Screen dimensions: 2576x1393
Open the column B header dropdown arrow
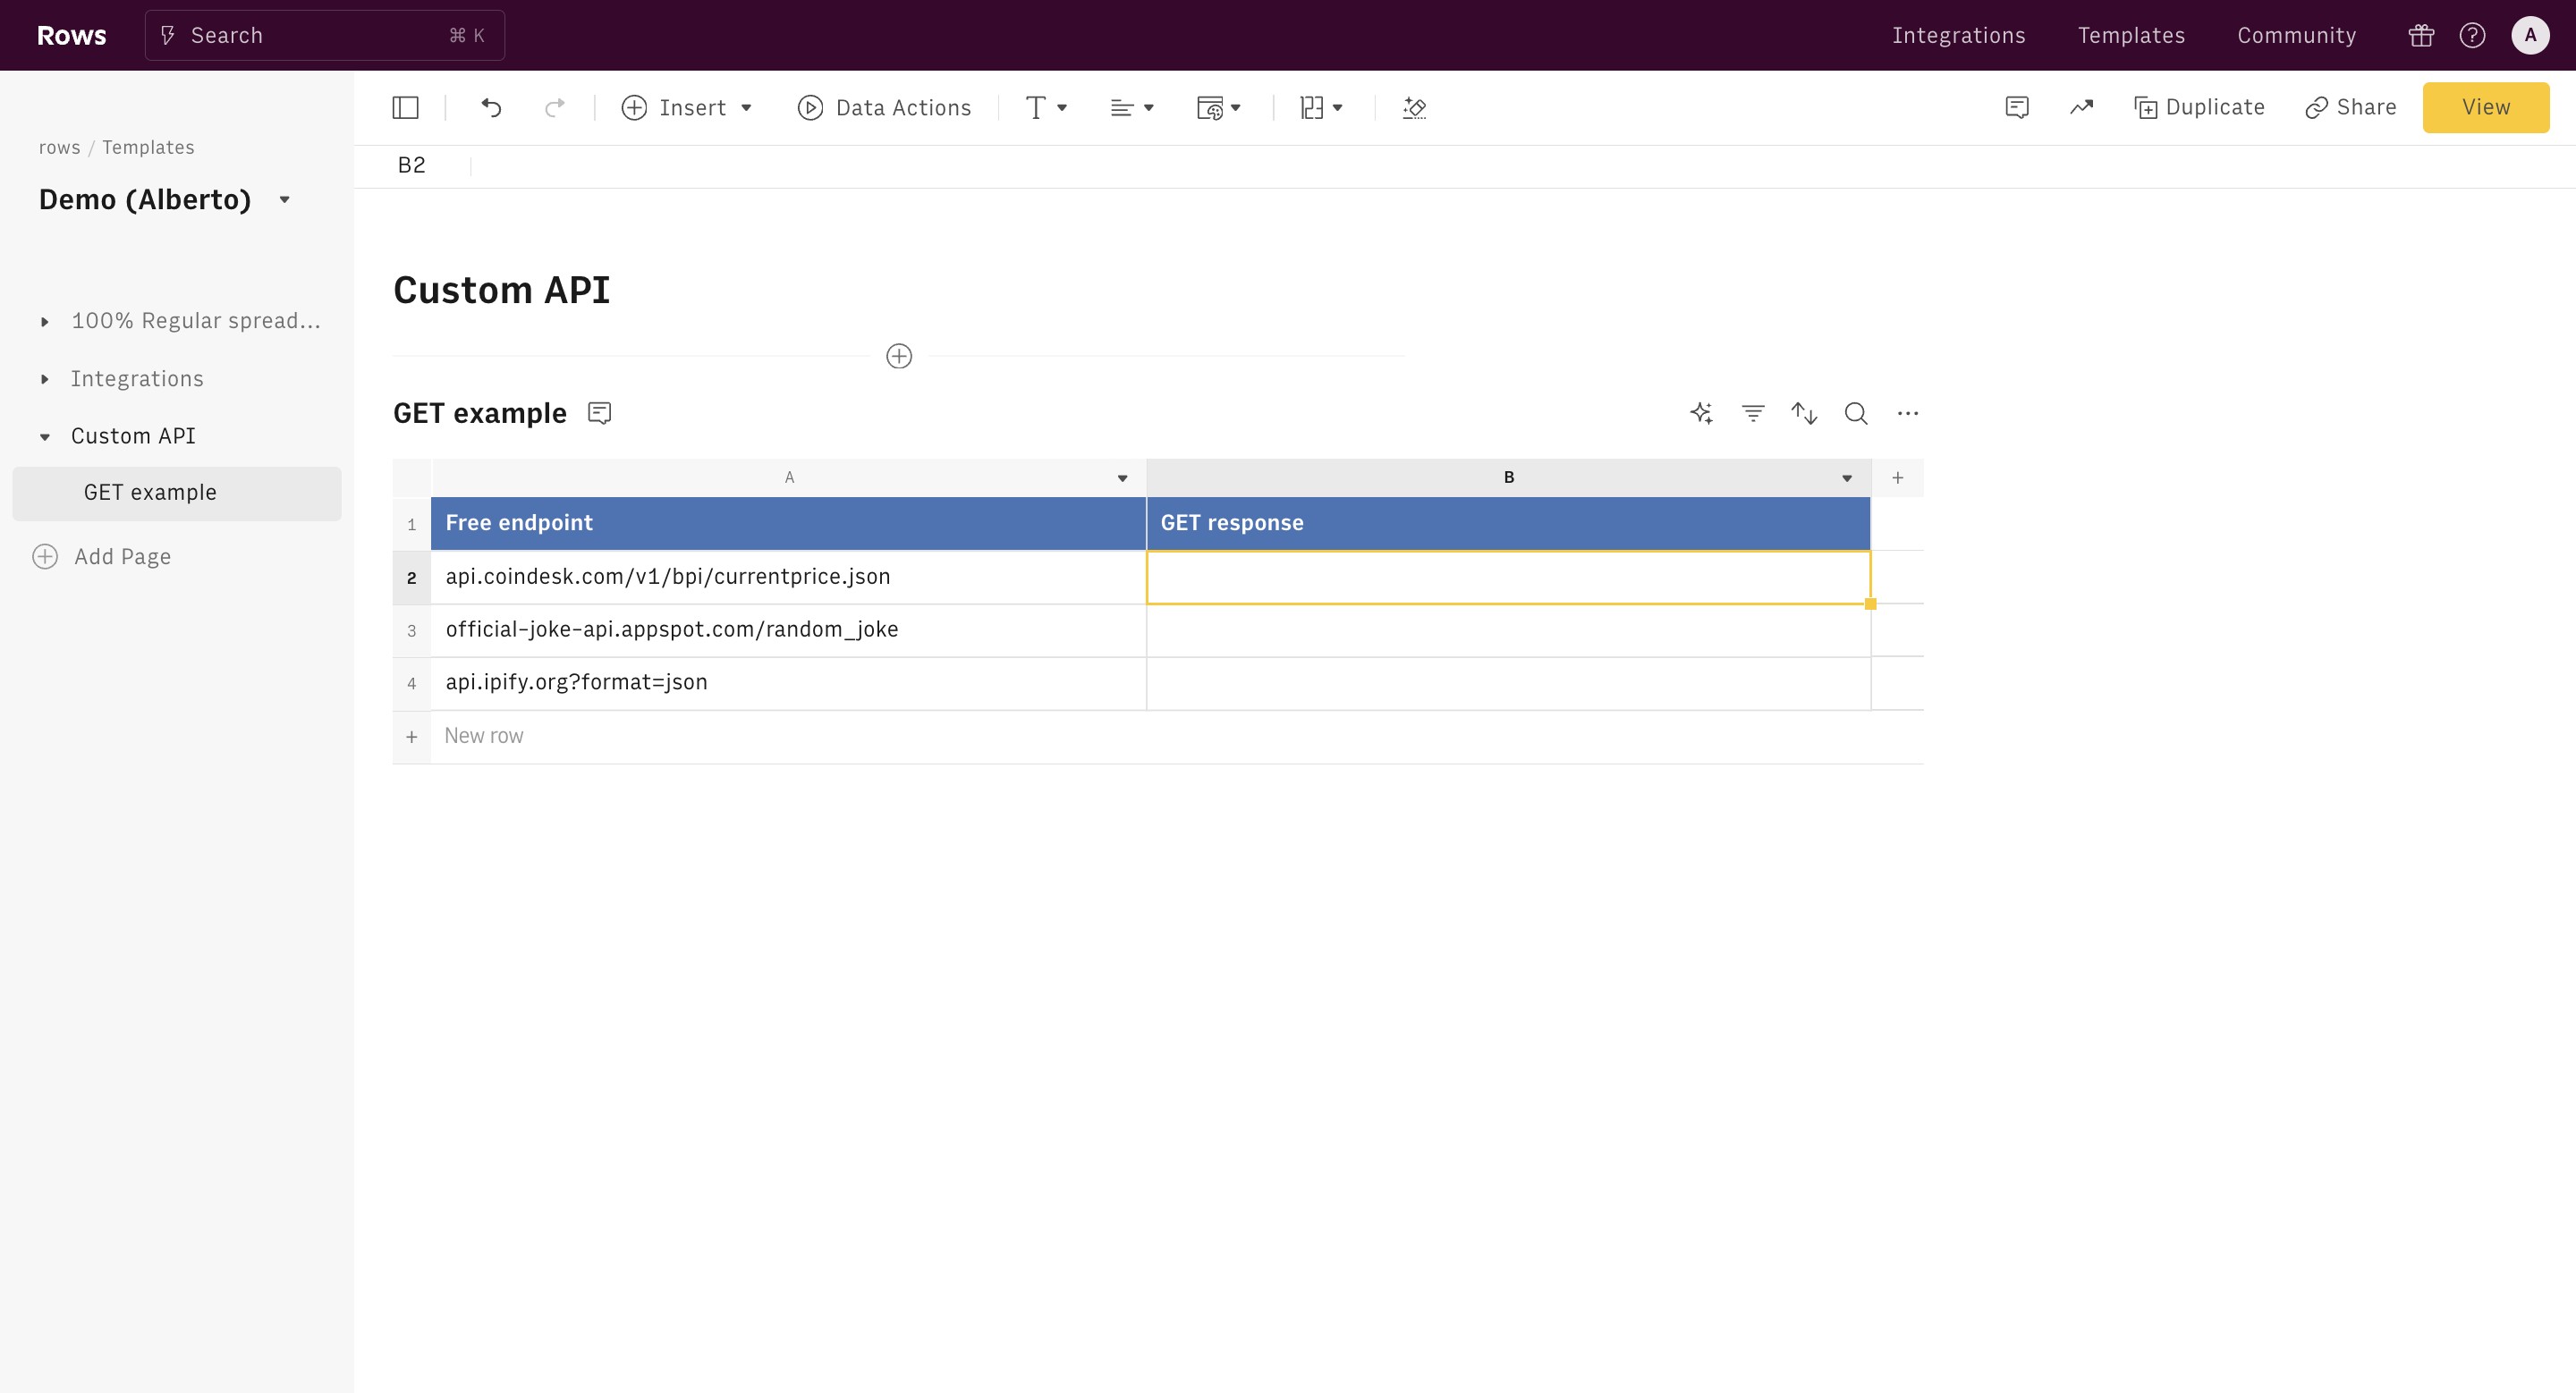pyautogui.click(x=1846, y=477)
